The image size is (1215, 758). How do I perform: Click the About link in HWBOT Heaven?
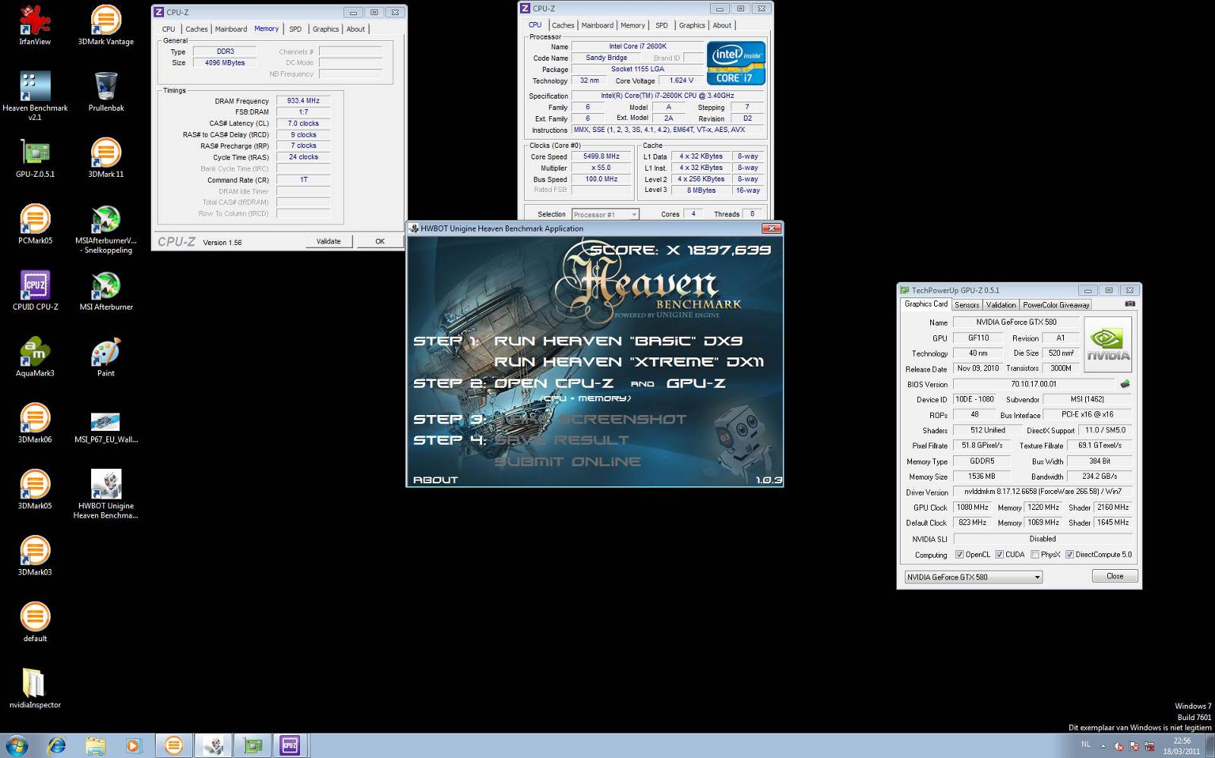(435, 480)
